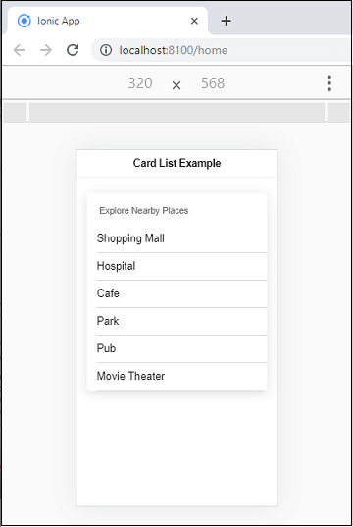Close the Ionic App tab
The height and width of the screenshot is (527, 353).
[194, 21]
